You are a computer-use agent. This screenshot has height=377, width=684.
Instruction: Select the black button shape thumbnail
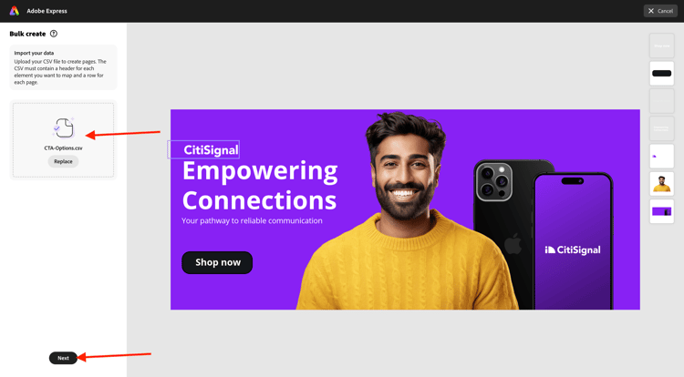click(662, 73)
